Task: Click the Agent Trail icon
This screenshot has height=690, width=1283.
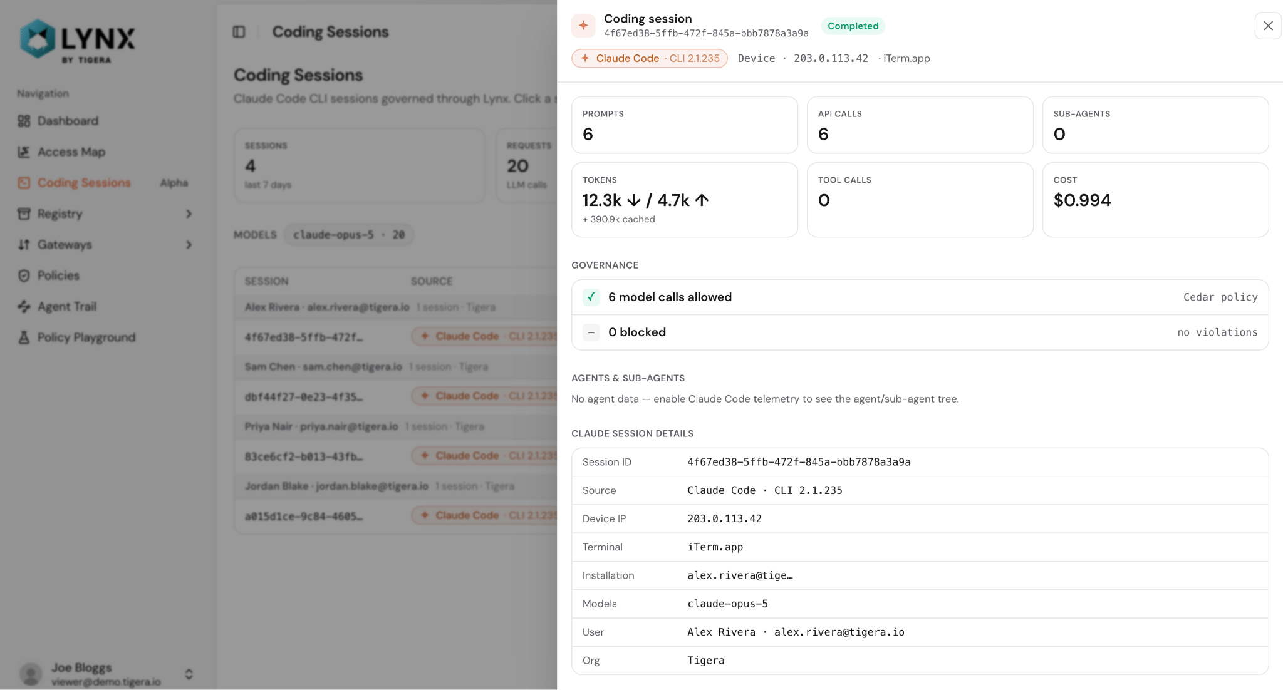Action: click(x=24, y=306)
